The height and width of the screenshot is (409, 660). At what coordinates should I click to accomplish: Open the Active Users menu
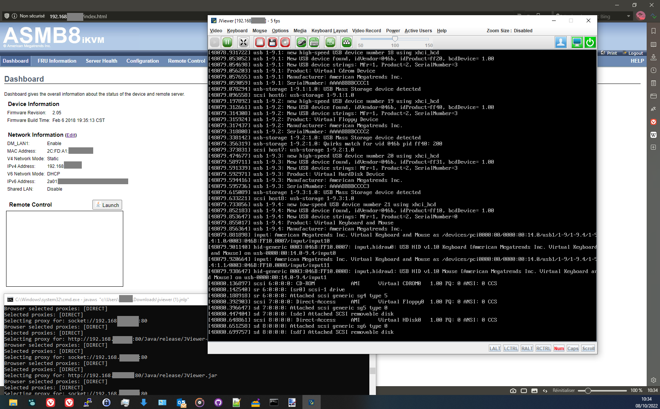pos(418,31)
